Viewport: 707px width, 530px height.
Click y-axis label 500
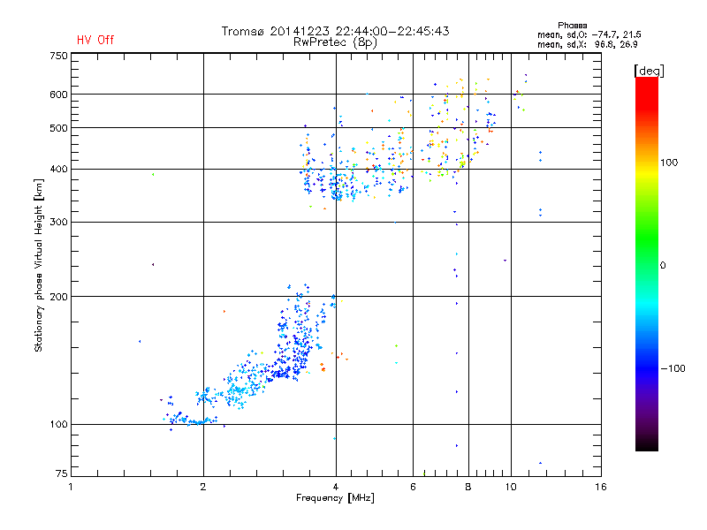58,128
